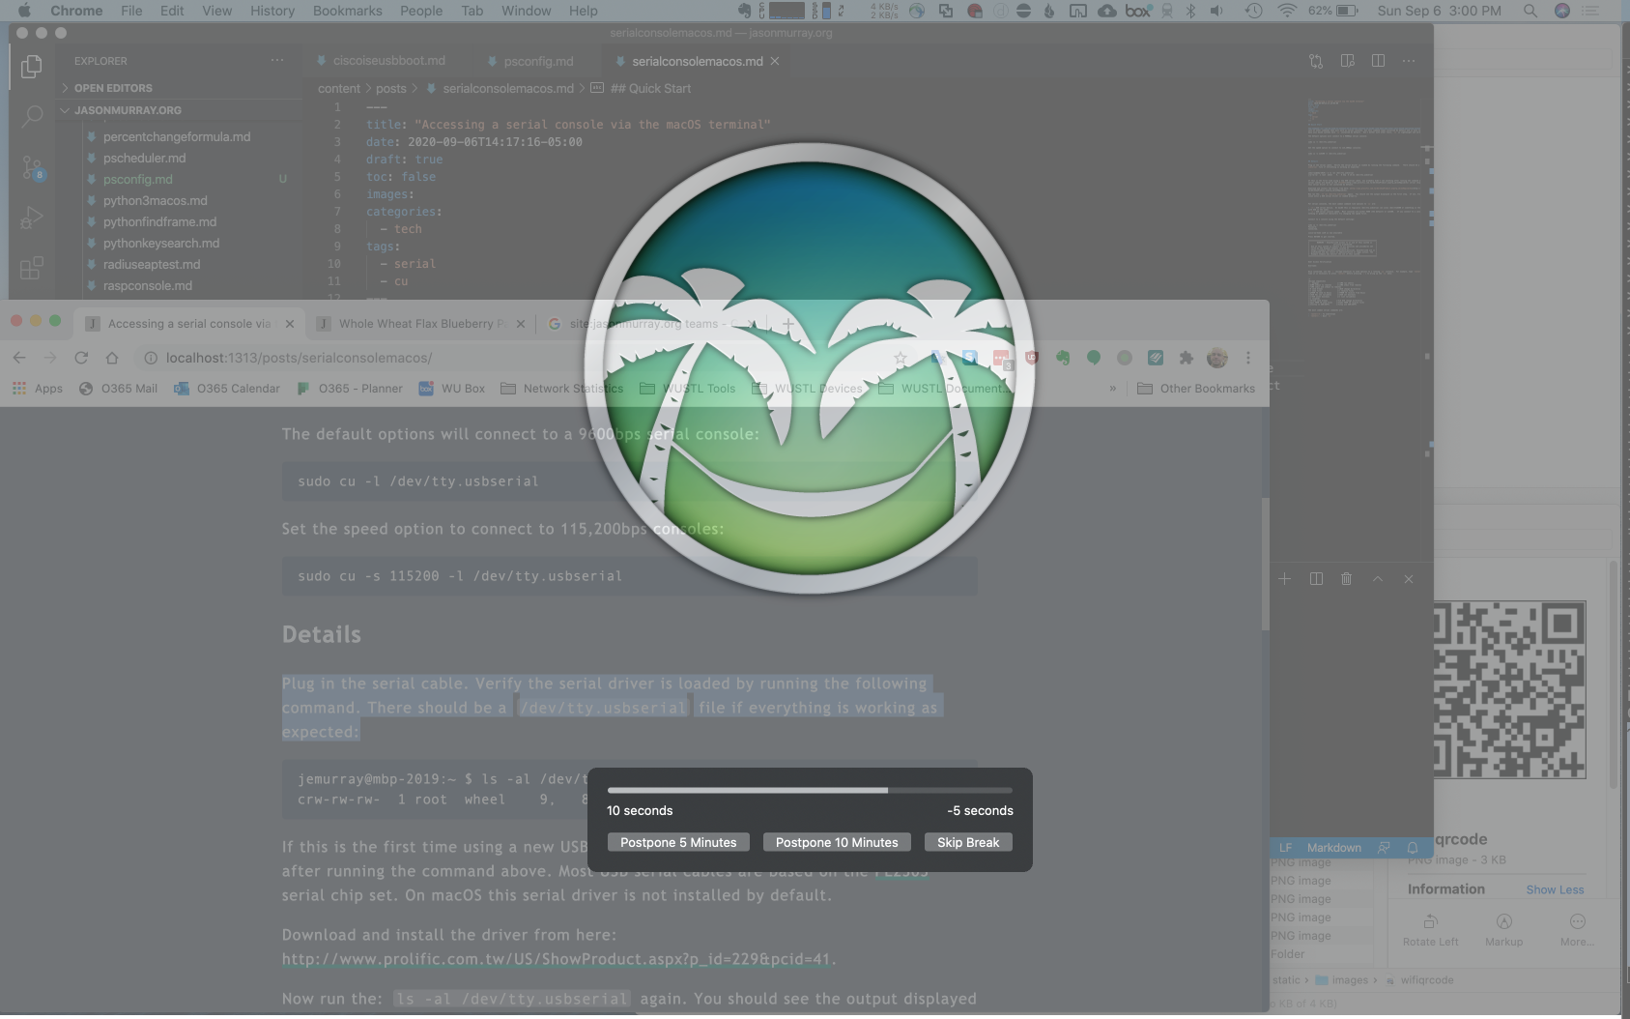This screenshot has height=1019, width=1630.
Task: Click the 'content' breadcrumb in VS Code
Action: [x=339, y=88]
